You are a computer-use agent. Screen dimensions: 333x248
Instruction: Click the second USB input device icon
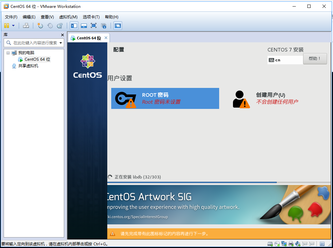[x=312, y=244]
